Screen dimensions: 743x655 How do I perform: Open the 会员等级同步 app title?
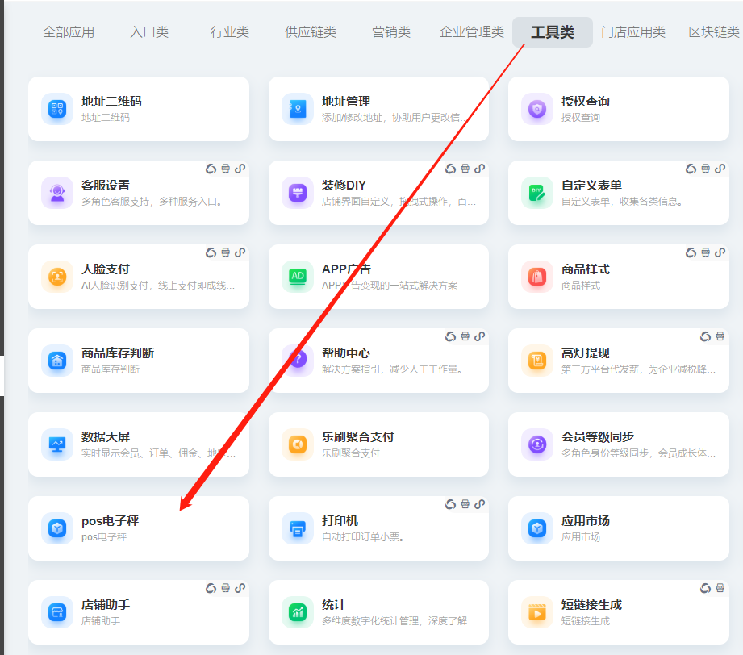[598, 437]
